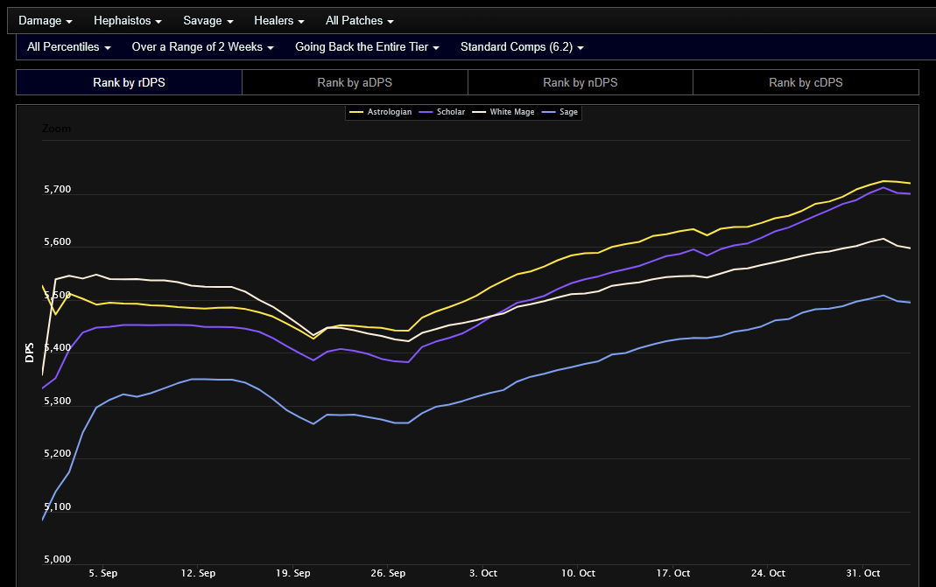936x587 pixels.
Task: Click the 24. Oct x-axis label
Action: tap(768, 573)
